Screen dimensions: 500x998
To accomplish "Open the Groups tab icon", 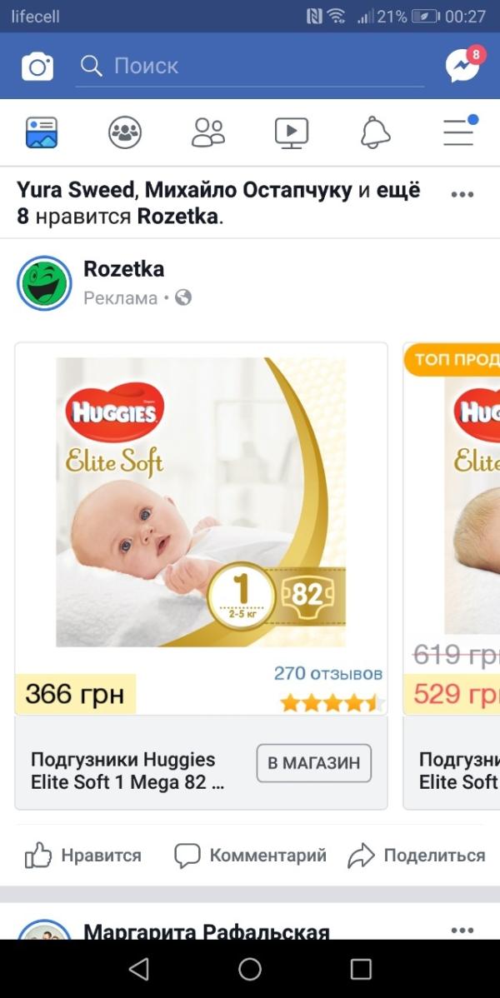I will (125, 132).
